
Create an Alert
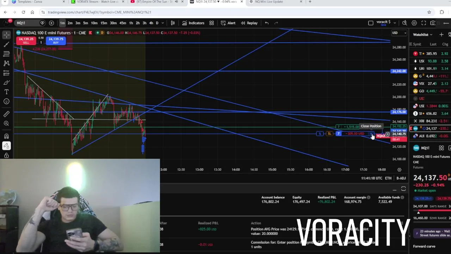point(228,23)
